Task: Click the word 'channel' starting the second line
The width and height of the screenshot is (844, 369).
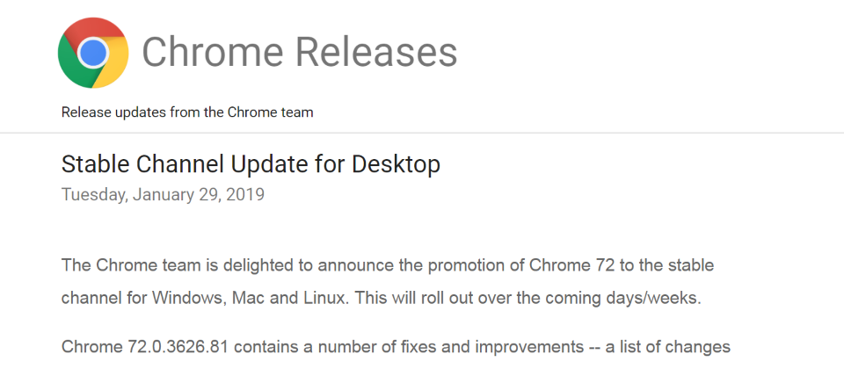Action: (90, 298)
